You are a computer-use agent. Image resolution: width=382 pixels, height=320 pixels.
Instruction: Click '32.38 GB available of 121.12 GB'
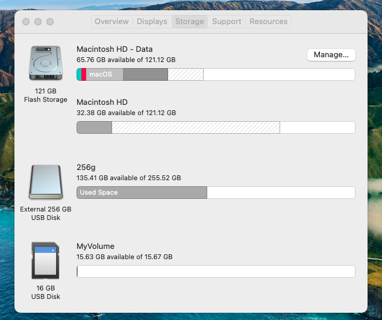[x=126, y=113]
